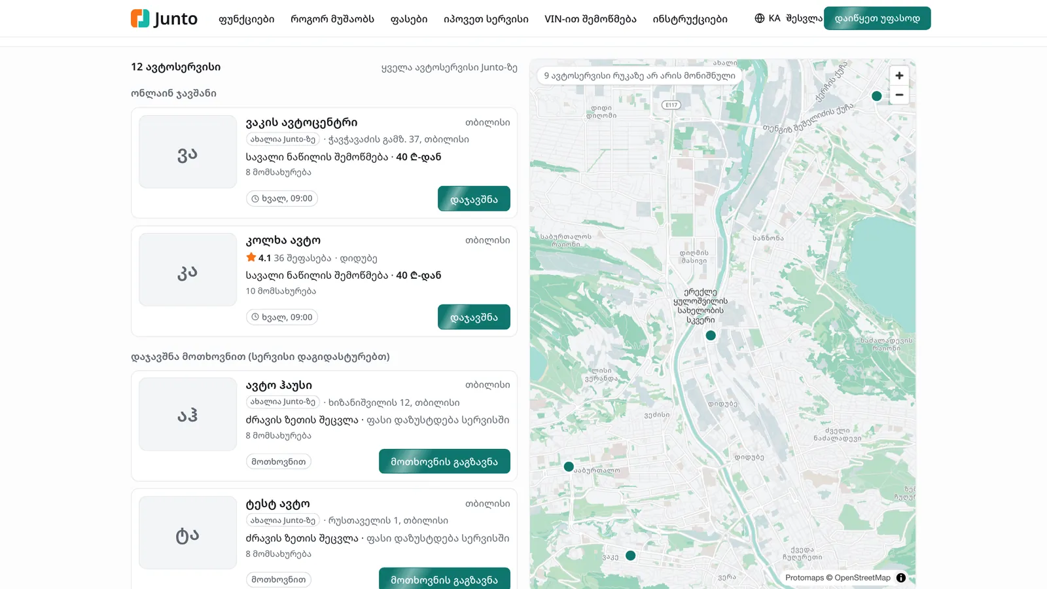This screenshot has width=1047, height=589.
Task: Click the დაიწყეთ უფასოდ button
Action: (878, 18)
